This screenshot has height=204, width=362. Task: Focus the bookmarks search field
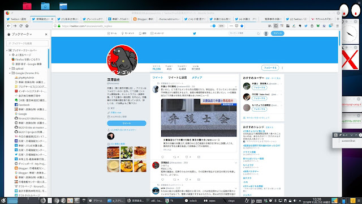[x=28, y=43]
